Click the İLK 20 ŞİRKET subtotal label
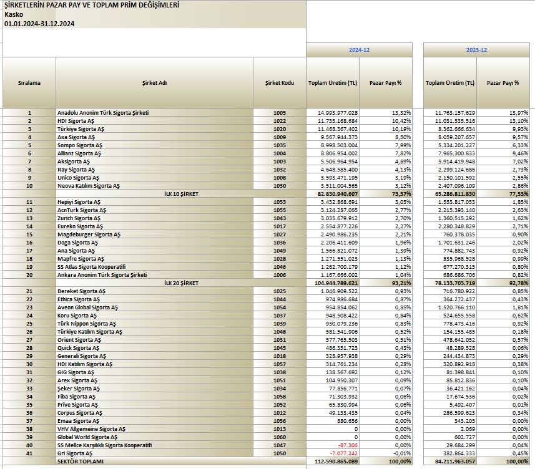The width and height of the screenshot is (535, 469). [181, 283]
